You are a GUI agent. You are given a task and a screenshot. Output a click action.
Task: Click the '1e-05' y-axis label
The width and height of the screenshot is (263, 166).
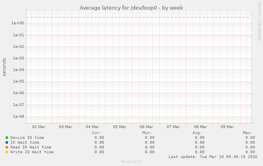[x=18, y=81]
